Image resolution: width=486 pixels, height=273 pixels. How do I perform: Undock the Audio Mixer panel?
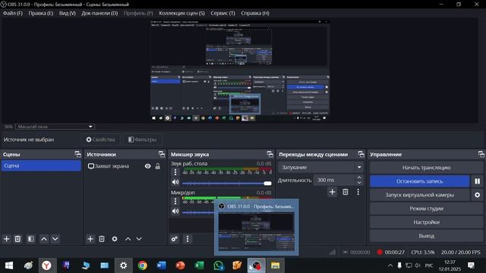point(270,154)
